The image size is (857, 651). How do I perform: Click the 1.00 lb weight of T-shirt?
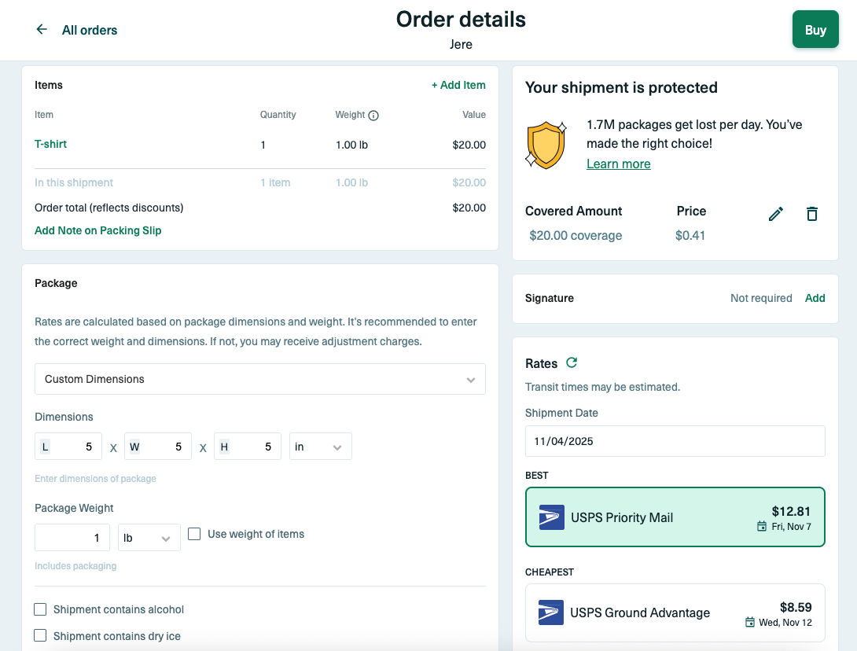(351, 145)
